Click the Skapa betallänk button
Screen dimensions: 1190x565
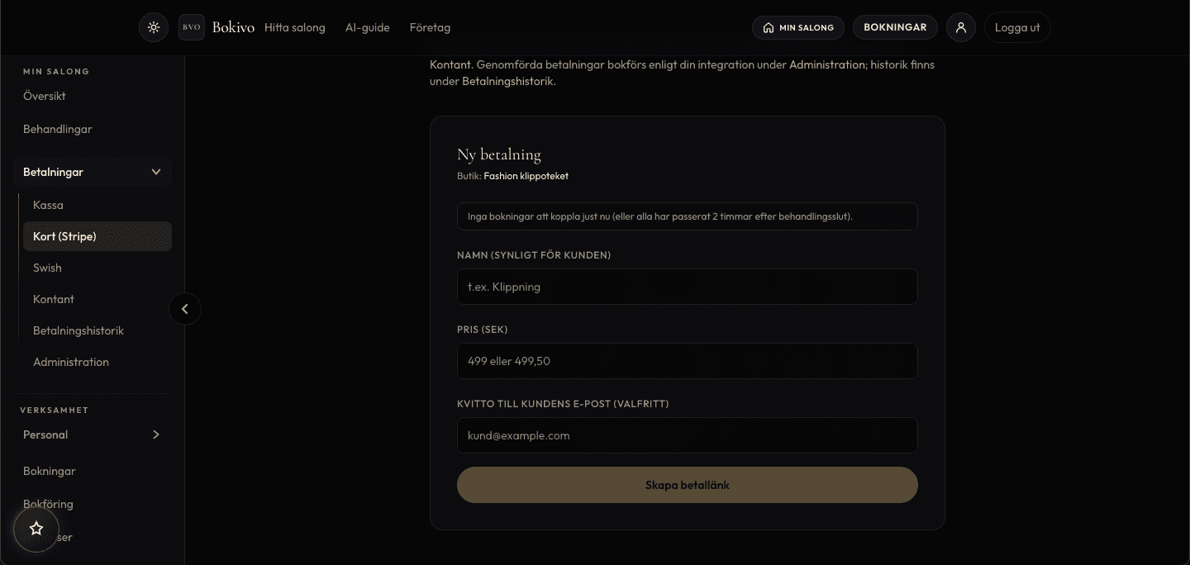pyautogui.click(x=688, y=485)
